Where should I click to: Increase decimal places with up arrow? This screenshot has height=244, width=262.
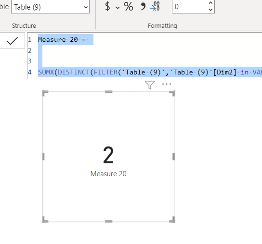pyautogui.click(x=210, y=3)
